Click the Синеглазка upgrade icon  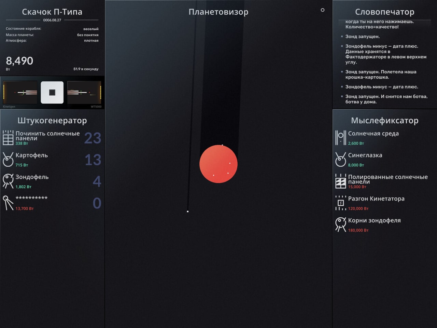(x=340, y=160)
